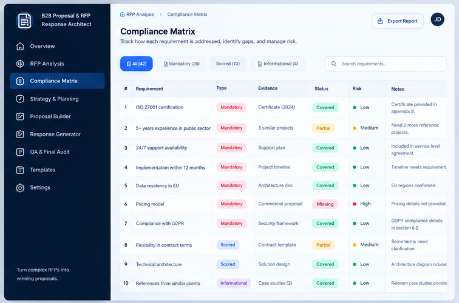Filter by Informational (4) tab

pos(277,64)
